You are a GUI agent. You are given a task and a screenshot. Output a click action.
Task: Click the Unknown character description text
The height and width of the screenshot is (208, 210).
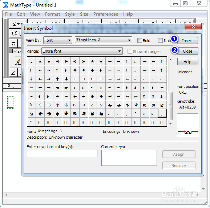(x=66, y=137)
